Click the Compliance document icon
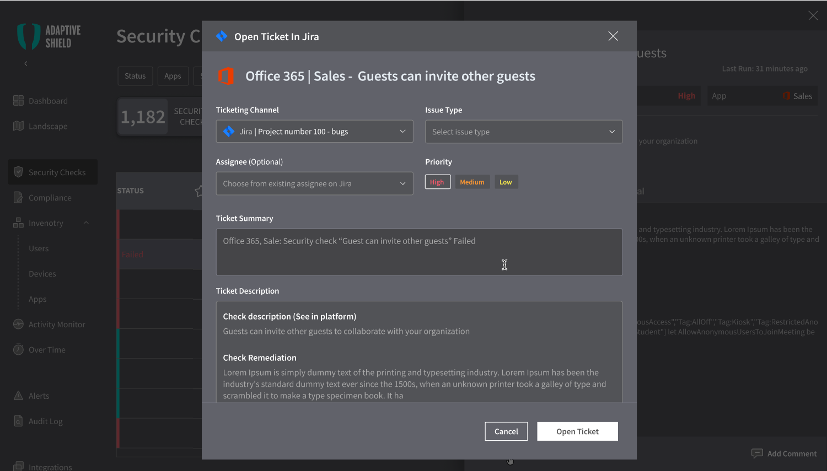This screenshot has width=827, height=471. pos(18,197)
